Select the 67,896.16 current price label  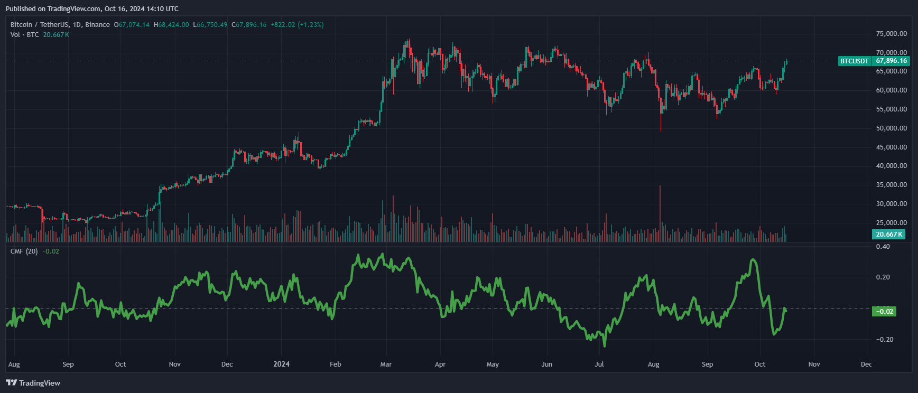pos(891,61)
